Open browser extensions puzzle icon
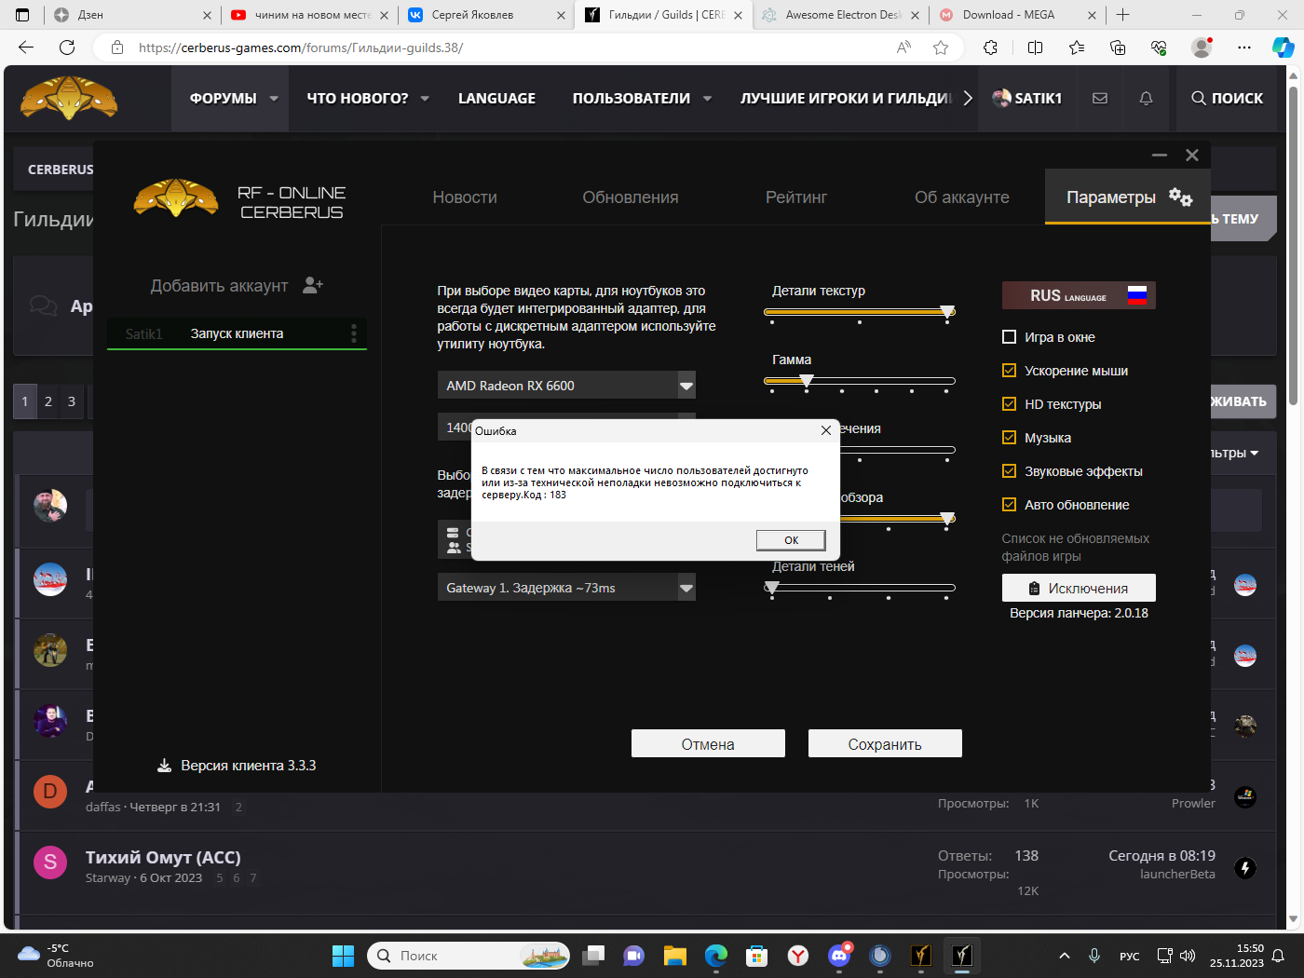 coord(990,48)
